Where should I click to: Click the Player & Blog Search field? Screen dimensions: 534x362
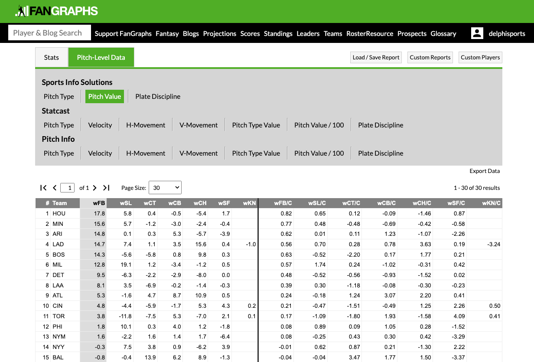point(50,33)
